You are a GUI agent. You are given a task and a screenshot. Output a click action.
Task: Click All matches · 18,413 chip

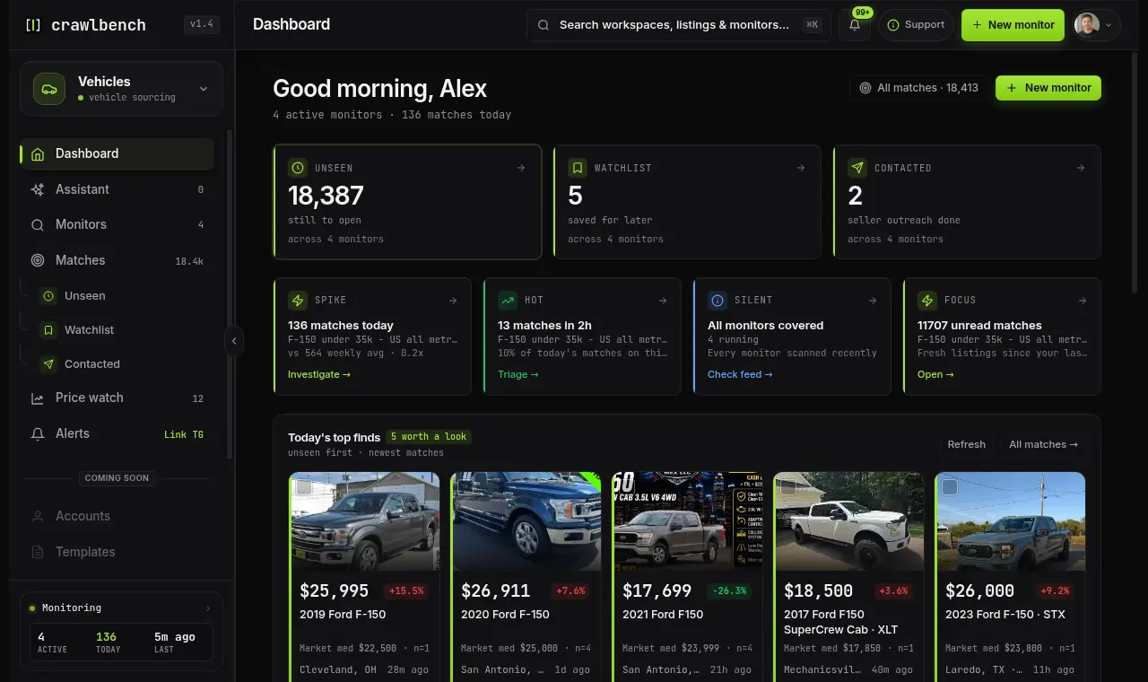click(x=918, y=88)
